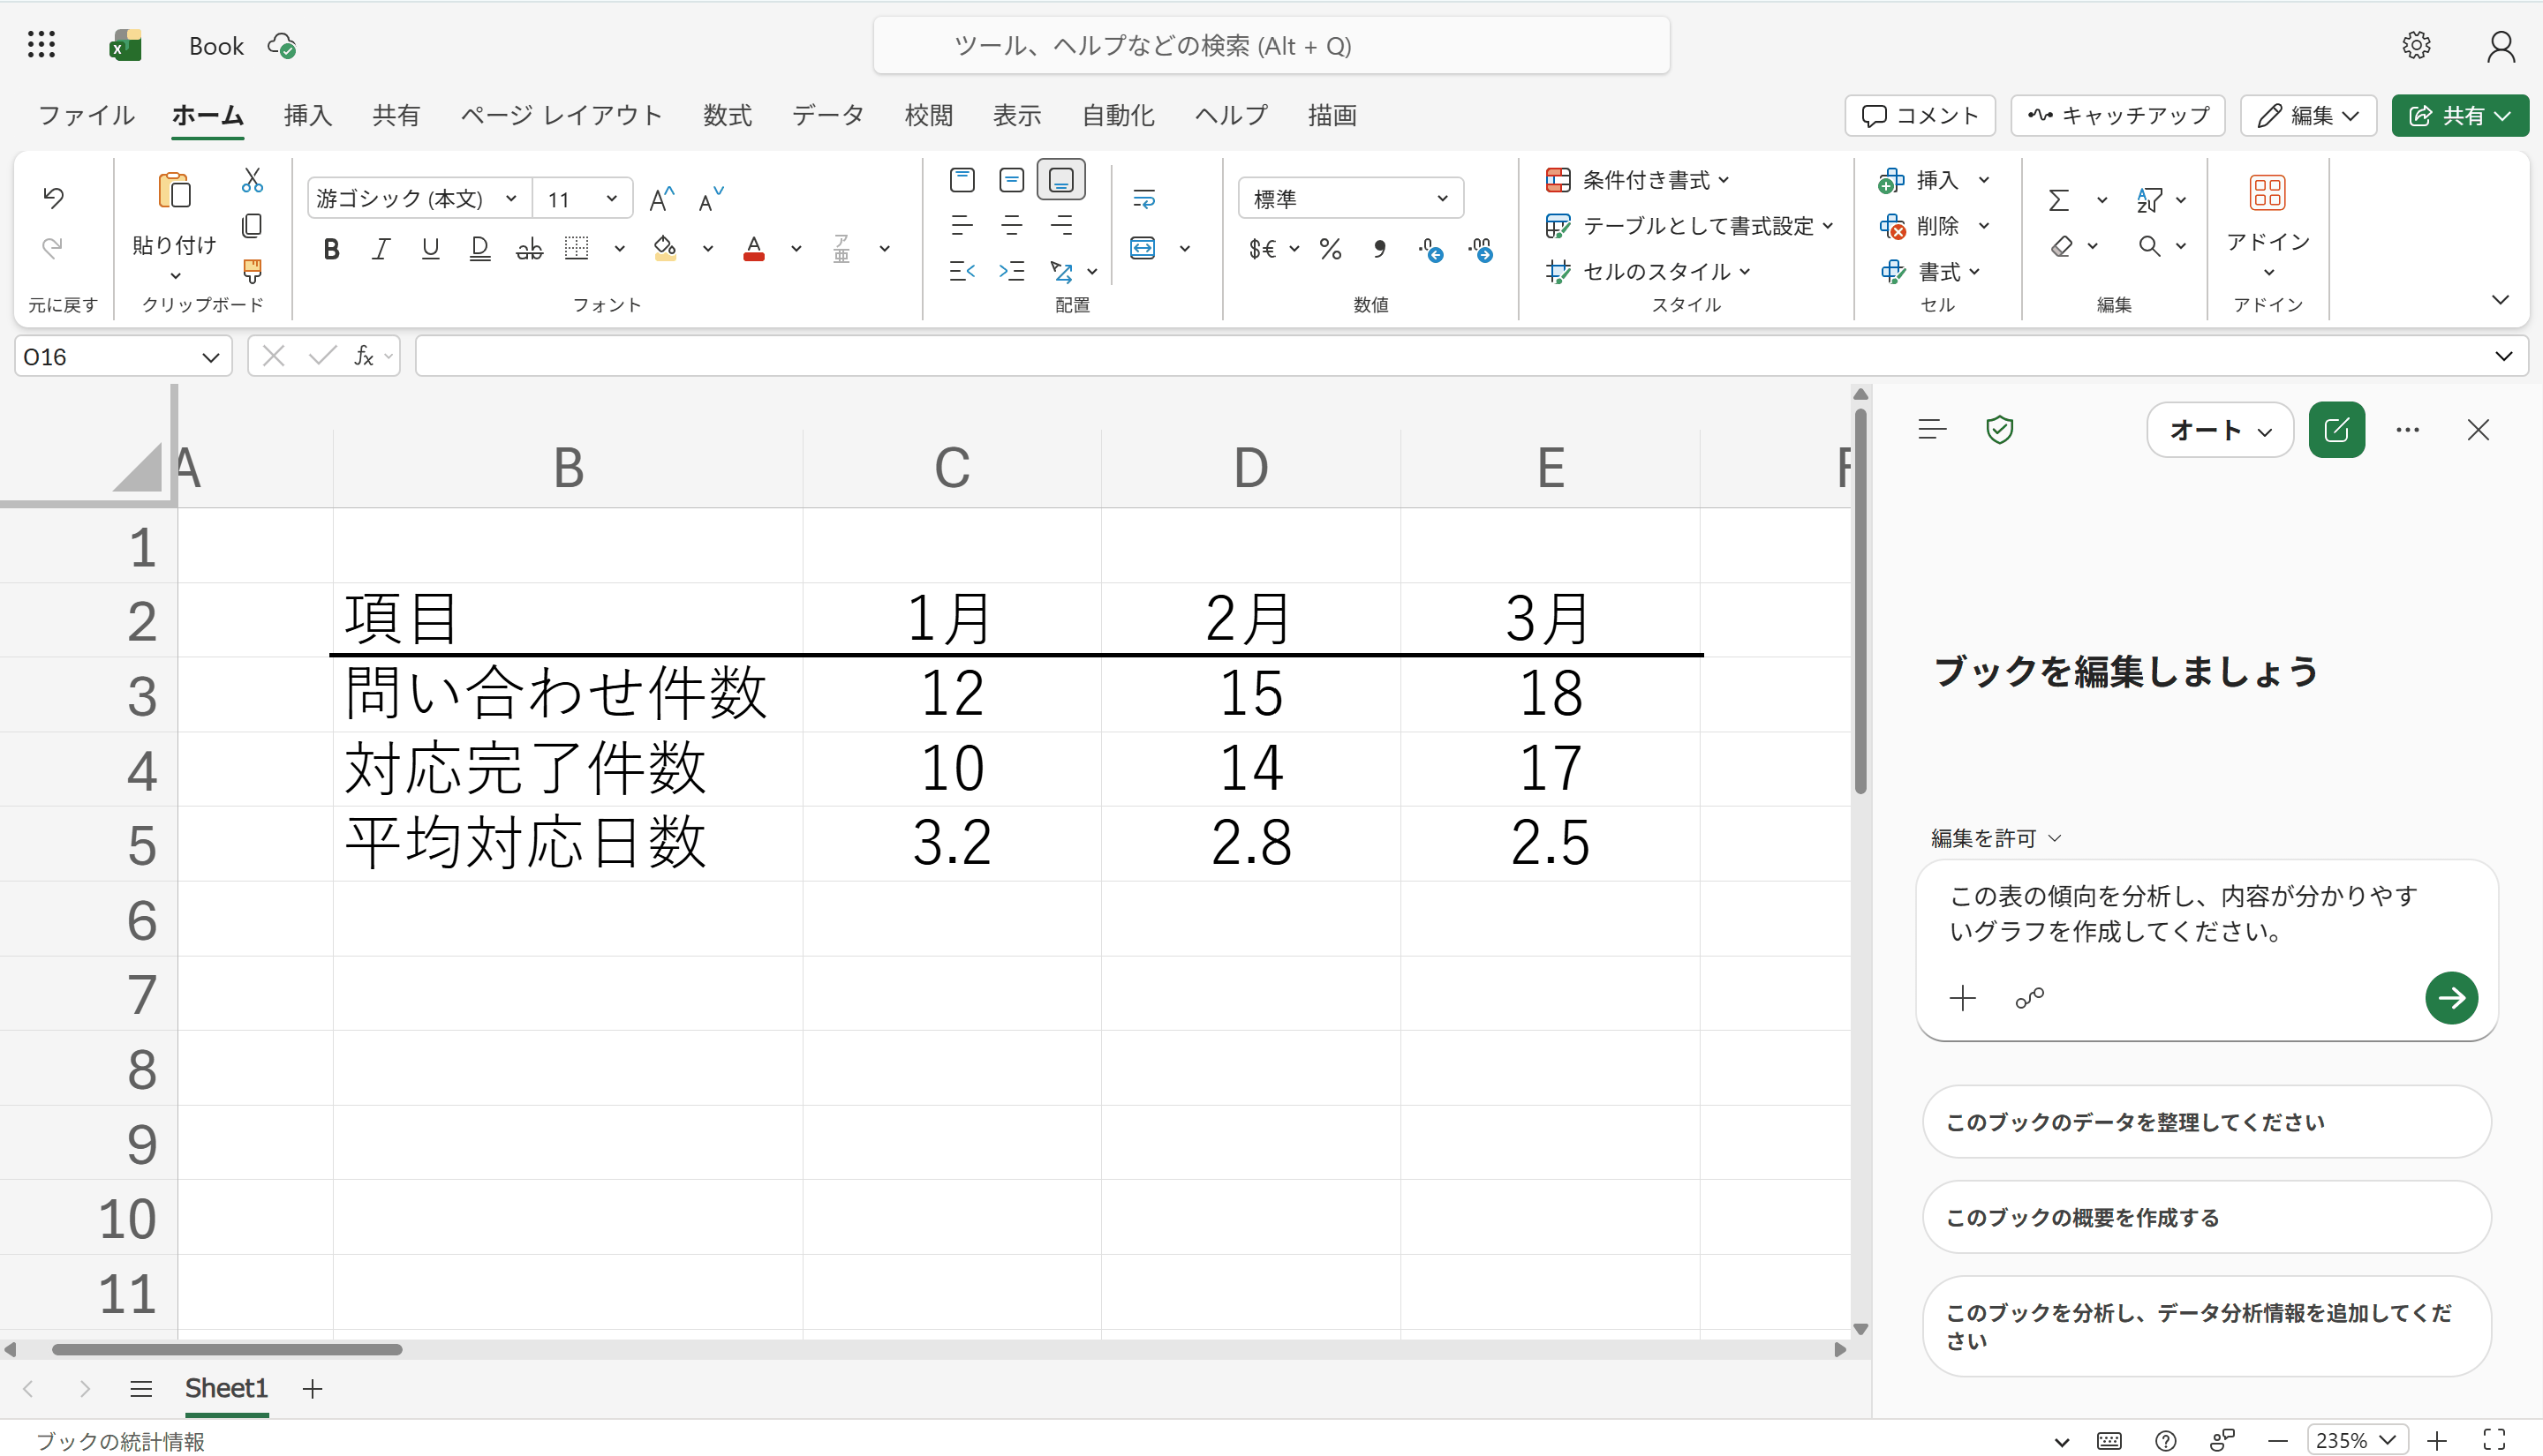Click the Find magnifier icon
This screenshot has height=1456, width=2543.
(2147, 246)
